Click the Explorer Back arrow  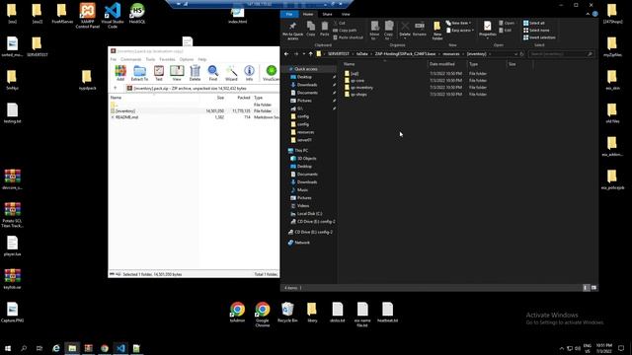pyautogui.click(x=286, y=54)
